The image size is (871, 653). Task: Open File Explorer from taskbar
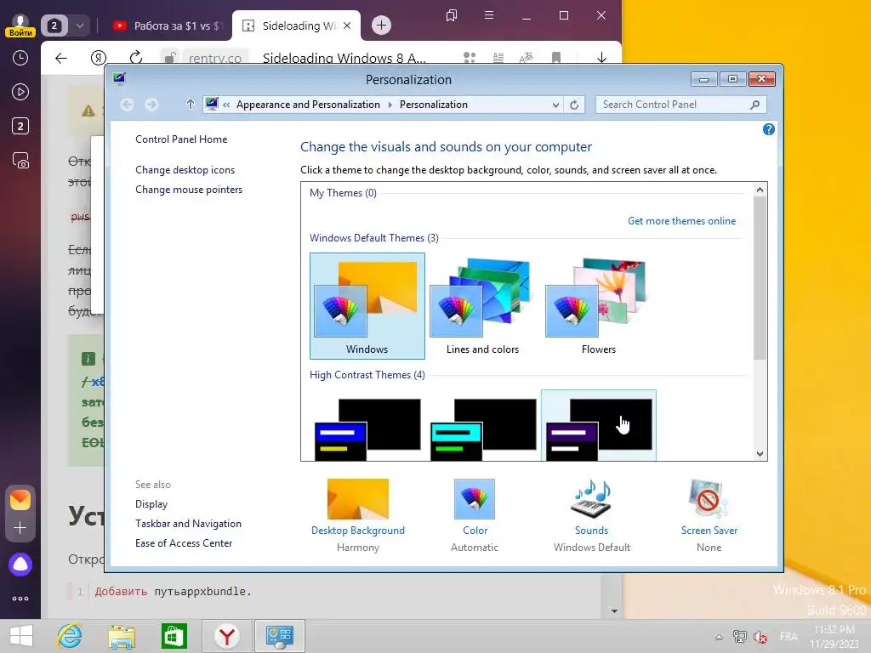[x=122, y=636]
